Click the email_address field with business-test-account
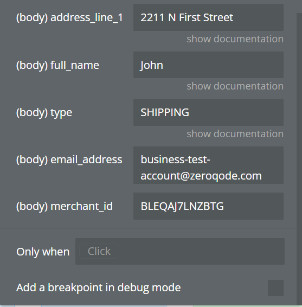 pyautogui.click(x=208, y=165)
